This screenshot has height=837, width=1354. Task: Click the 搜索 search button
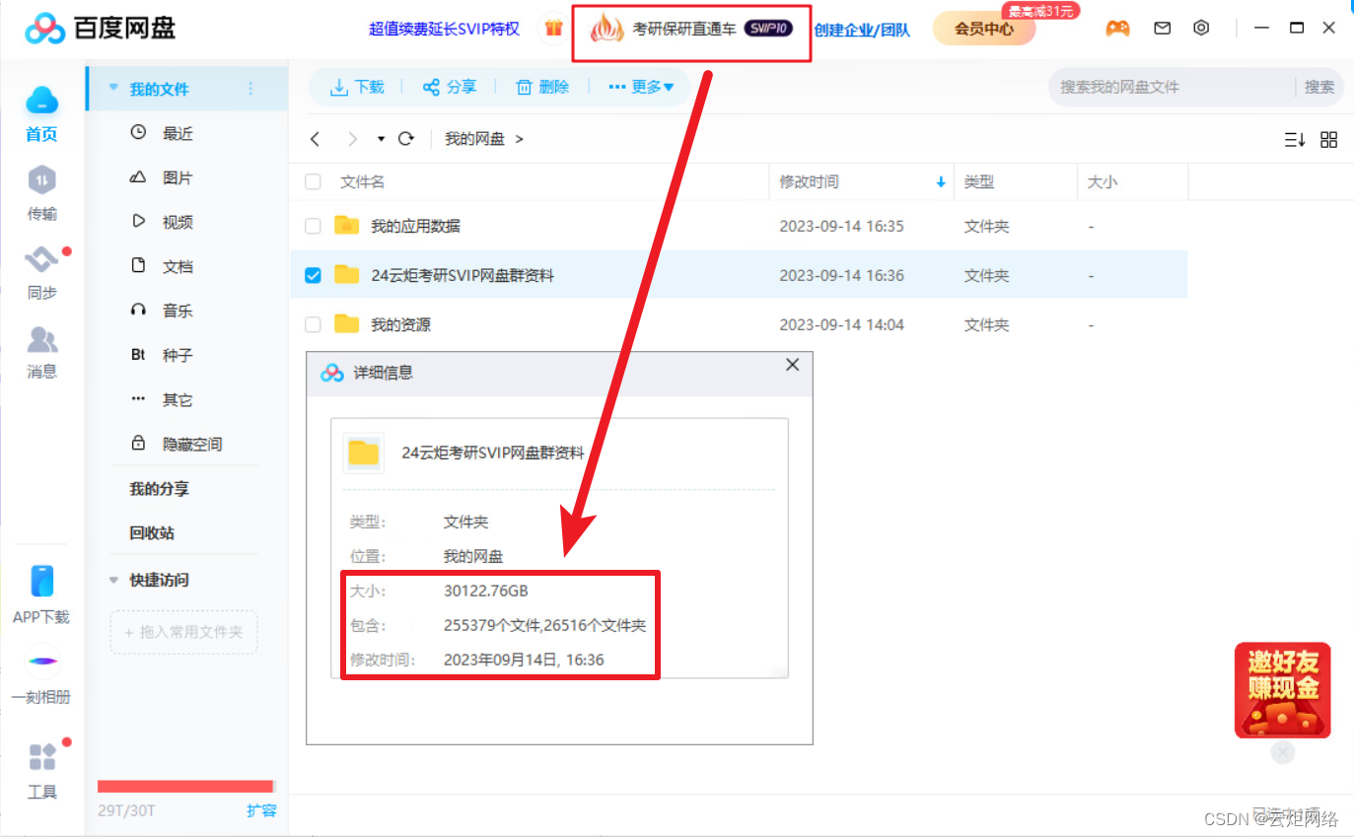point(1319,87)
